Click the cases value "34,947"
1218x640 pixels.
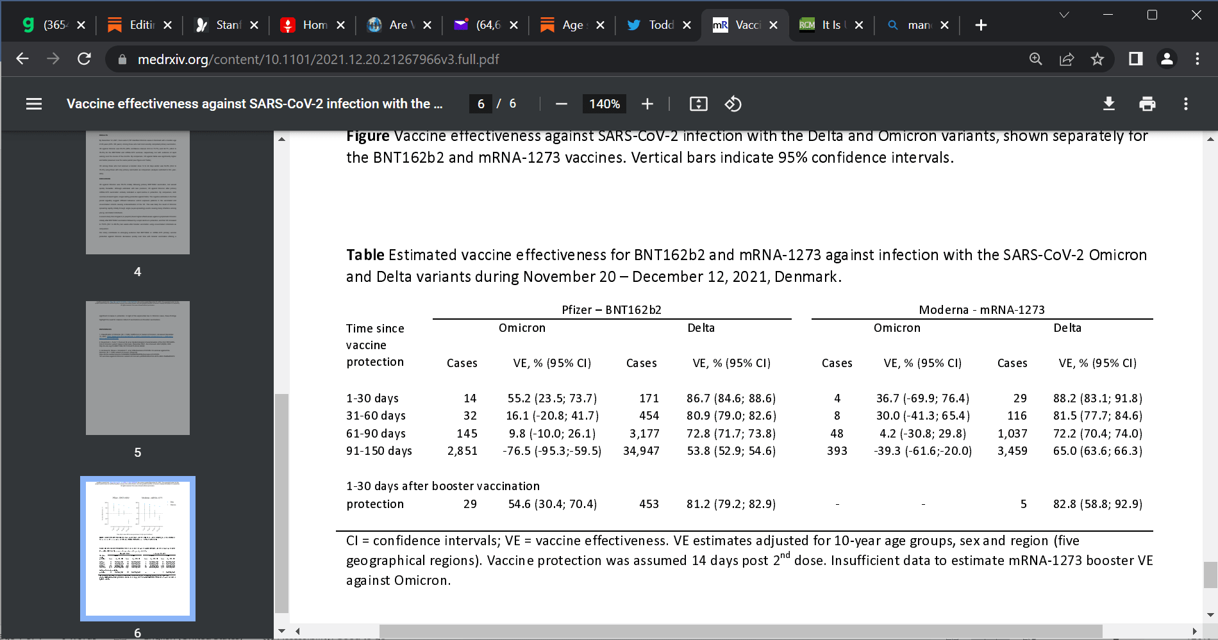[641, 451]
